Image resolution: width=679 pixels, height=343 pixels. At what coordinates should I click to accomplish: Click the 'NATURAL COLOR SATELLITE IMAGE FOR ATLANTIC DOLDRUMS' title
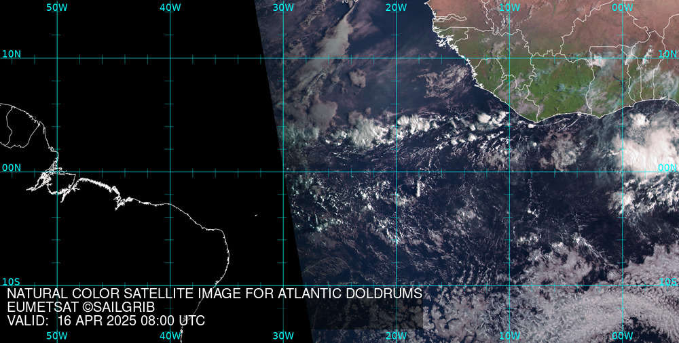tap(215, 294)
